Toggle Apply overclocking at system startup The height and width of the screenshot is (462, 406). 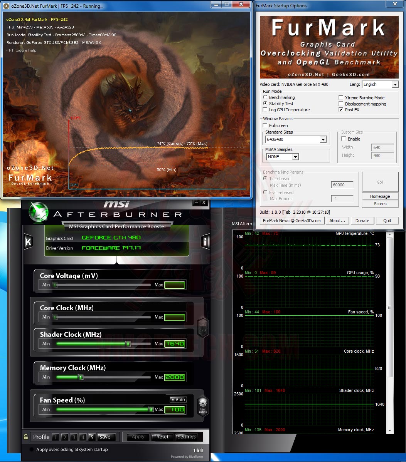click(x=32, y=450)
